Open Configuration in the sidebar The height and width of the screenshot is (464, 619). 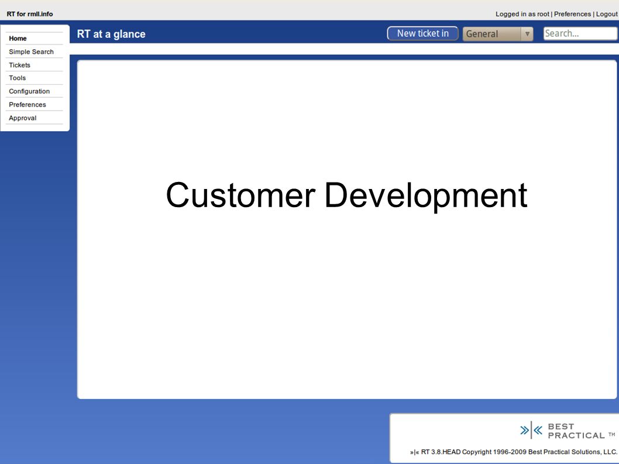pyautogui.click(x=29, y=91)
